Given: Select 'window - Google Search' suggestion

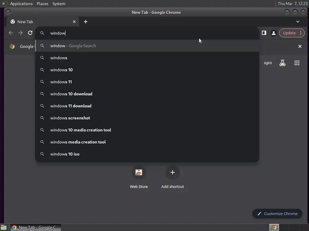Looking at the screenshot, I should click(x=147, y=46).
